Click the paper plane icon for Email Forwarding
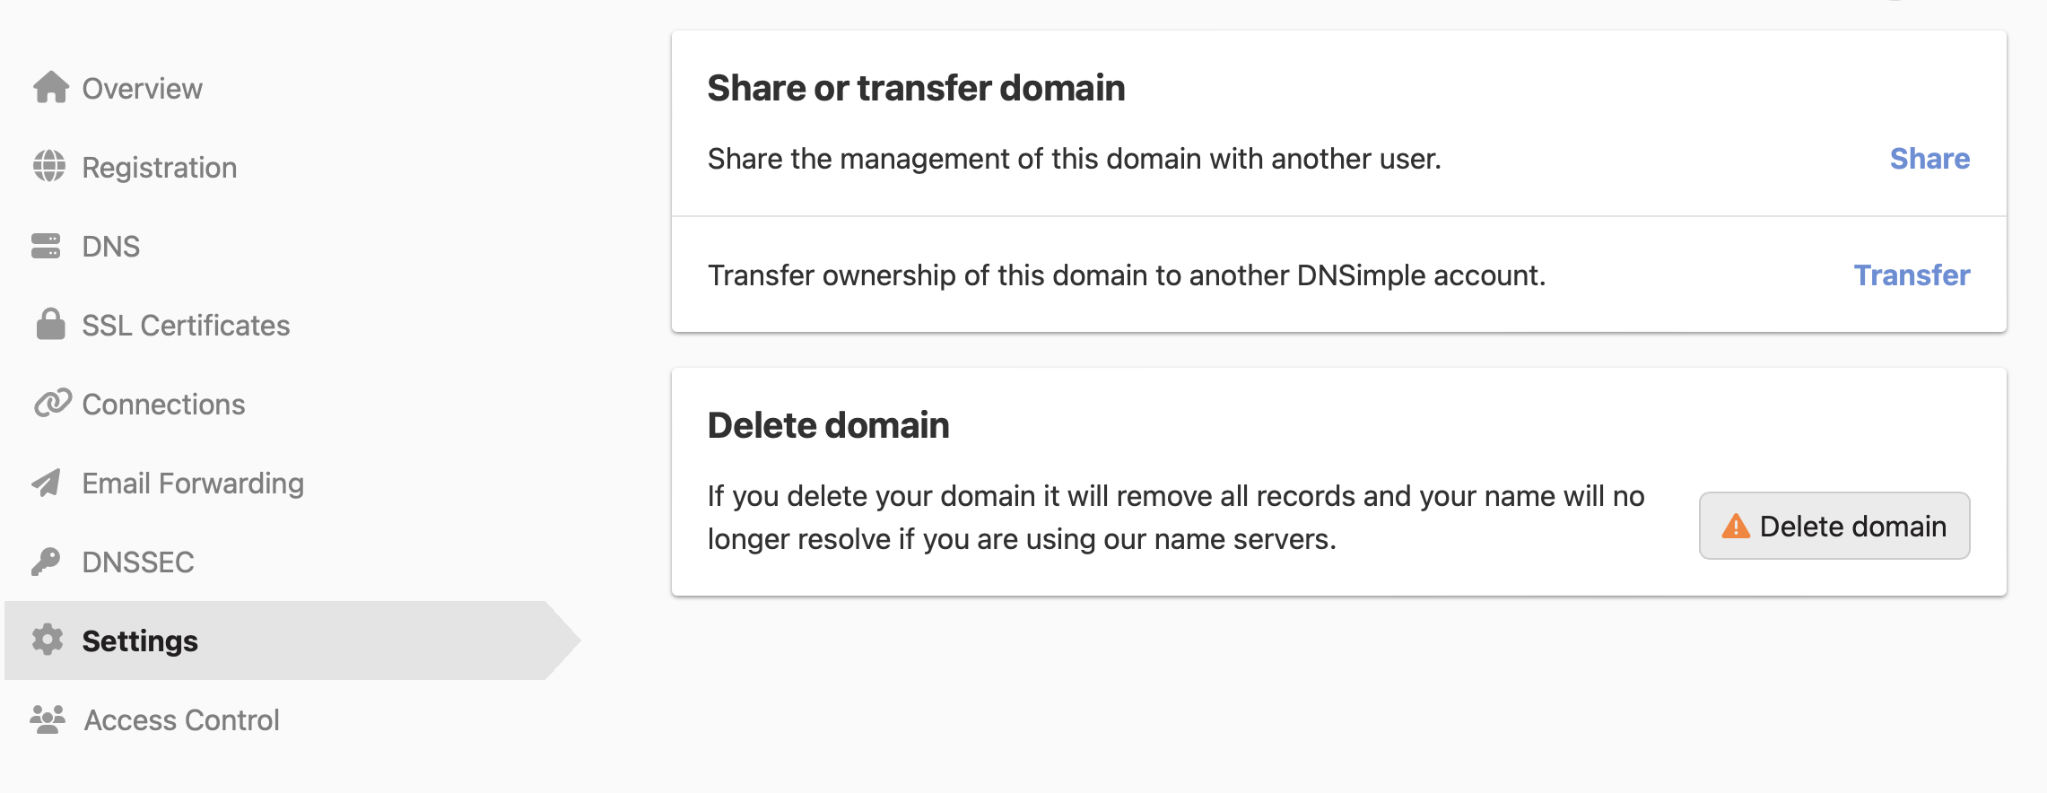The image size is (2047, 793). pos(51,482)
